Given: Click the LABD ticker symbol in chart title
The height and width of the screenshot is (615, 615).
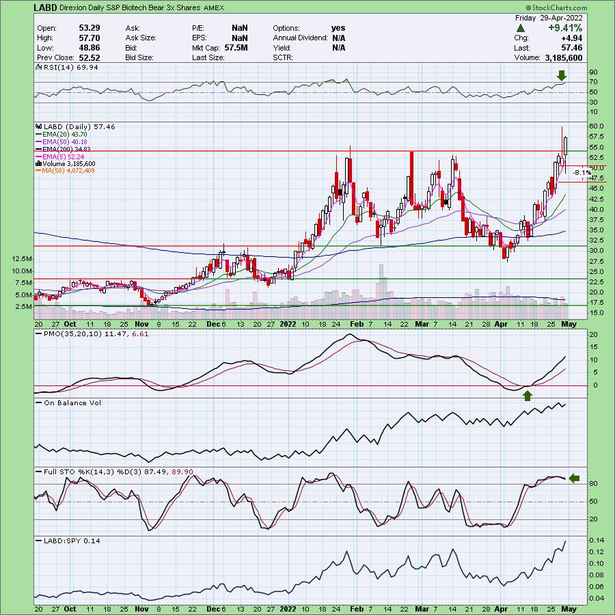Looking at the screenshot, I should point(46,8).
